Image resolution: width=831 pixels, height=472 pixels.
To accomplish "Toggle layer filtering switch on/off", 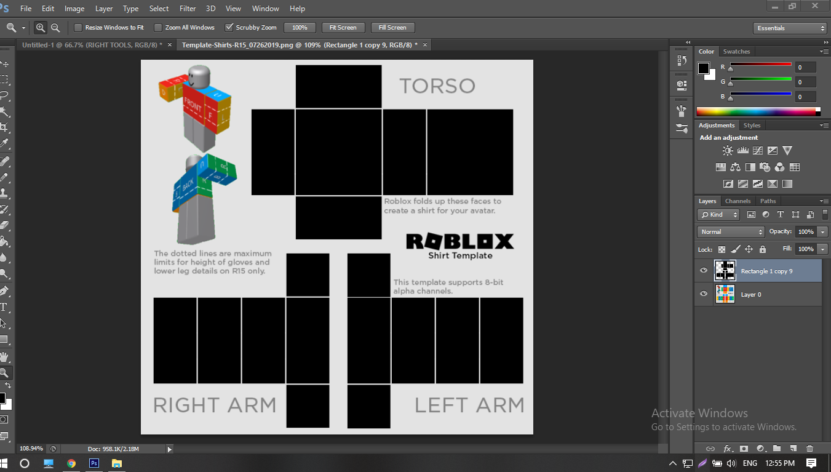I will click(x=825, y=215).
